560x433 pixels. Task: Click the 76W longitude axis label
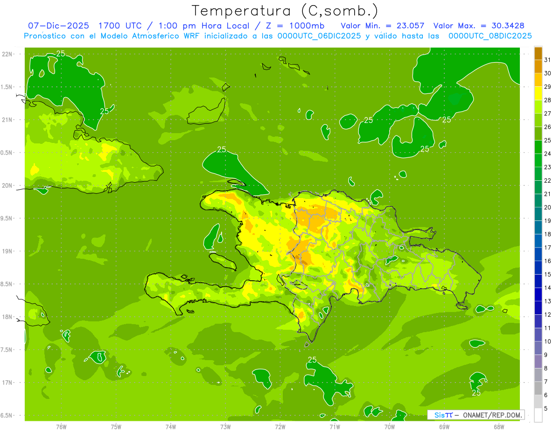[x=61, y=426]
